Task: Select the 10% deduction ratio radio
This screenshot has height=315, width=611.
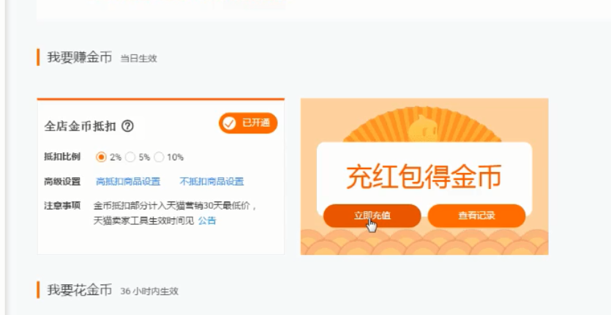Action: (159, 157)
